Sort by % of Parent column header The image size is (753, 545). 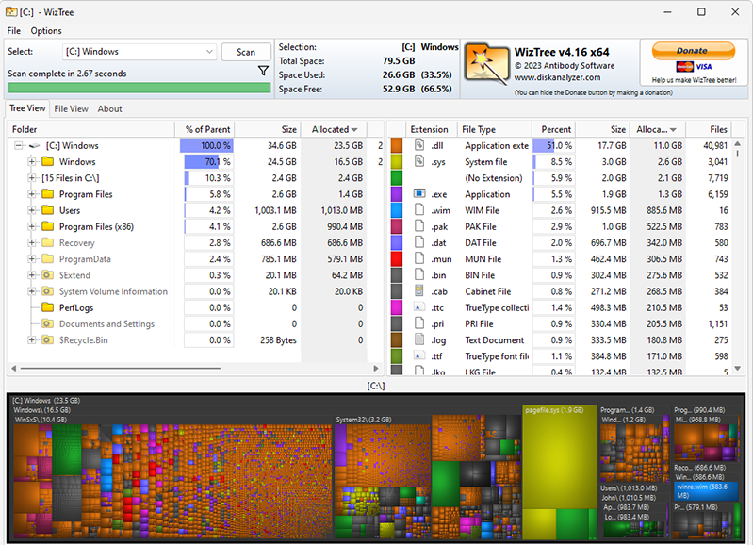pyautogui.click(x=205, y=129)
